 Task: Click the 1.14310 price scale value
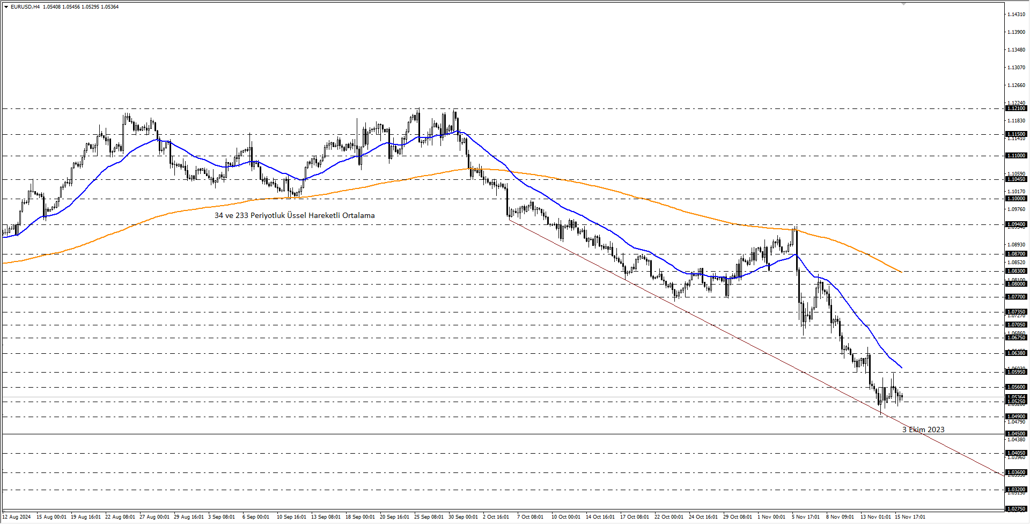[1016, 14]
